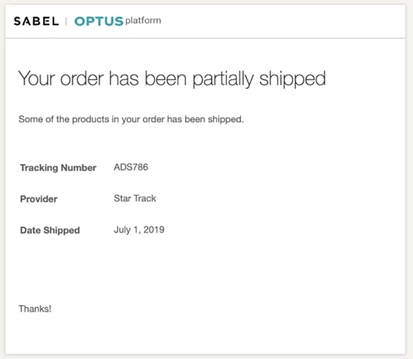
Task: Click the OPTUS logo text
Action: pyautogui.click(x=99, y=21)
